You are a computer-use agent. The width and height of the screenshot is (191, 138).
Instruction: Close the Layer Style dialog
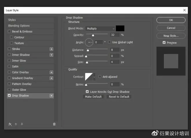(184, 10)
